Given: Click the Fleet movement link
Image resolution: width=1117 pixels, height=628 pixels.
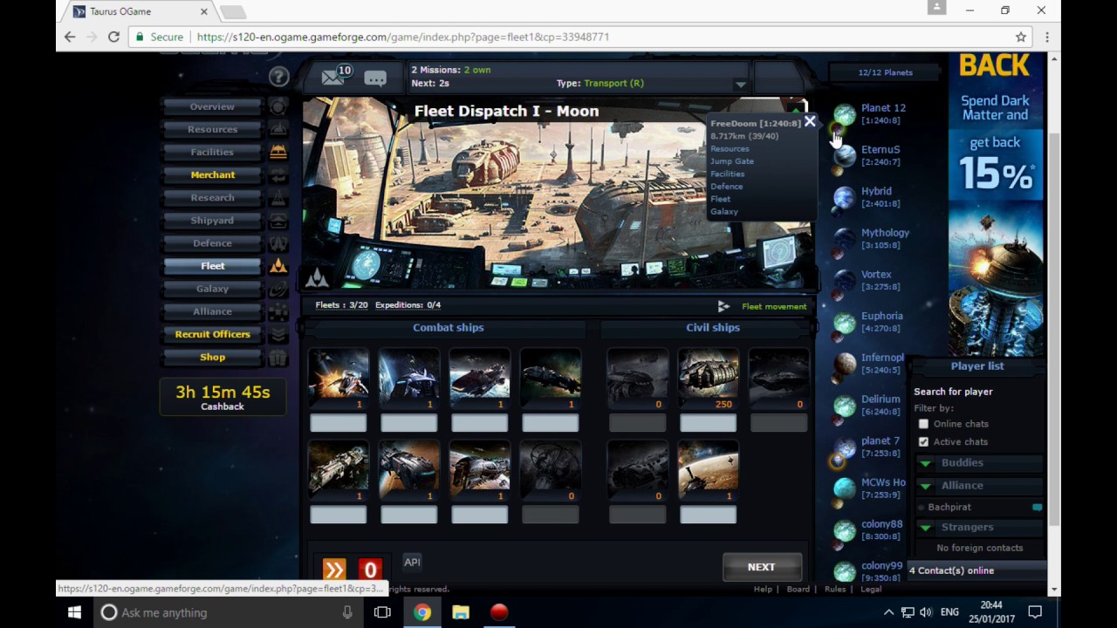Looking at the screenshot, I should 774,306.
